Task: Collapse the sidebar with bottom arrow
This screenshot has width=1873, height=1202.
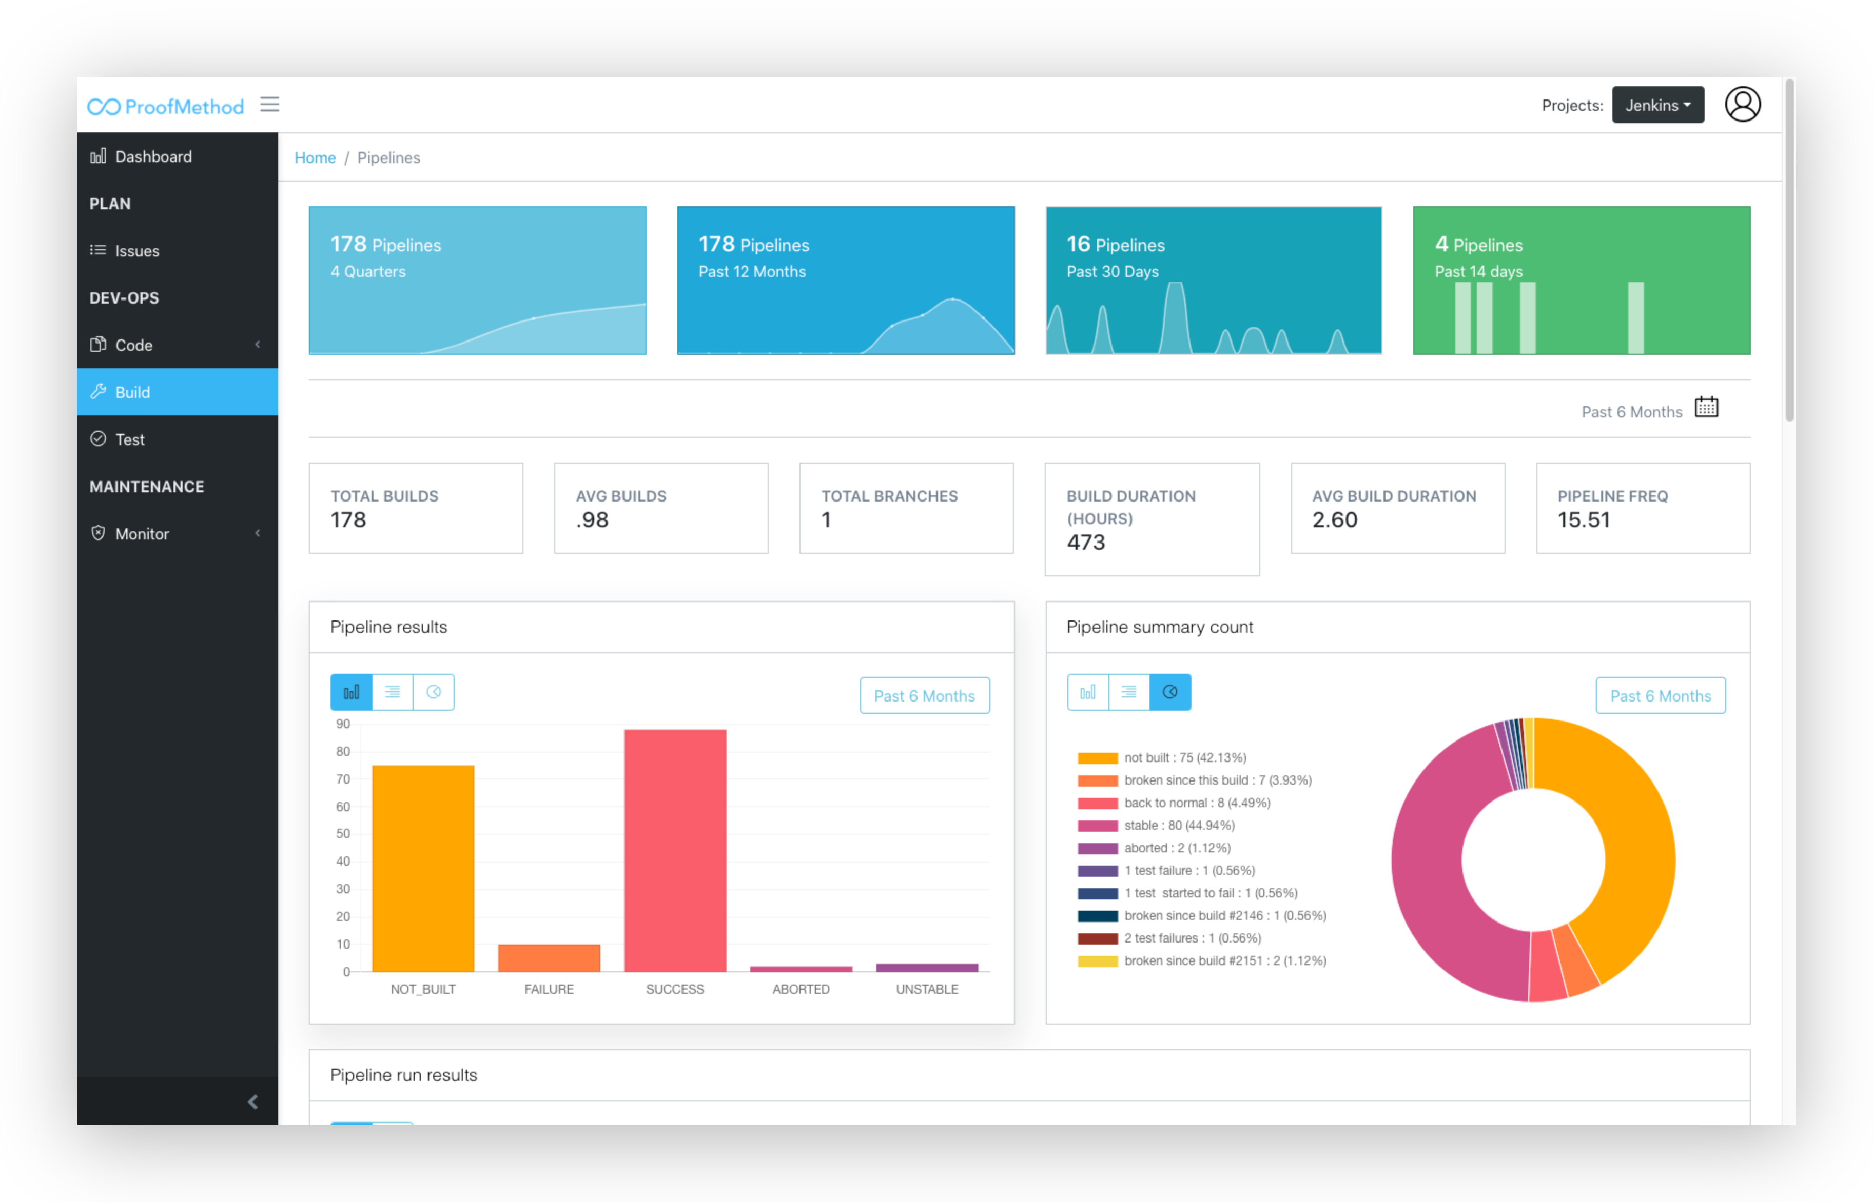Action: click(252, 1101)
